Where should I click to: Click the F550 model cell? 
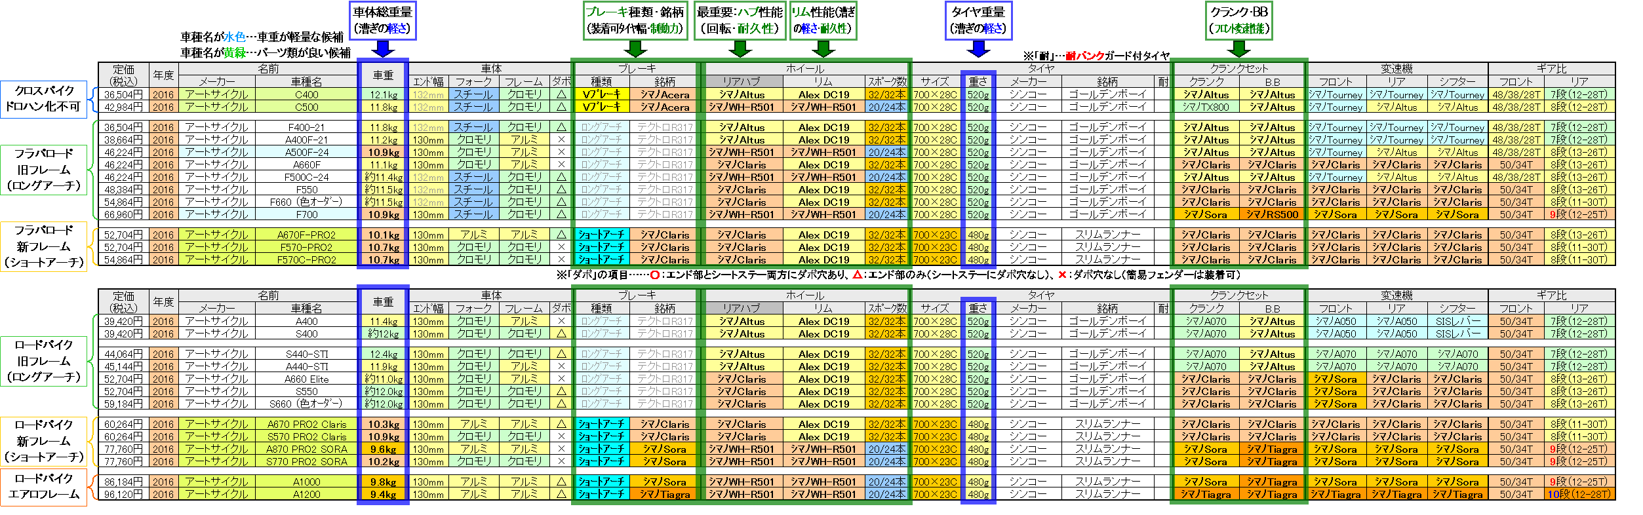[306, 189]
